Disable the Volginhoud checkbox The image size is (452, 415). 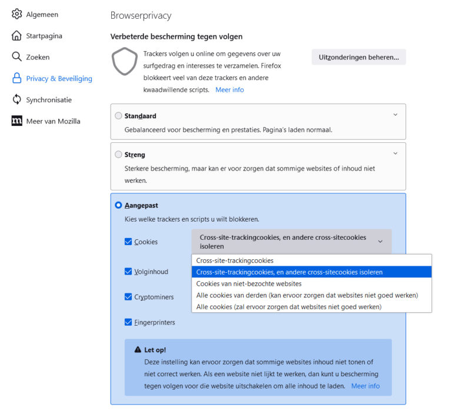(x=128, y=272)
